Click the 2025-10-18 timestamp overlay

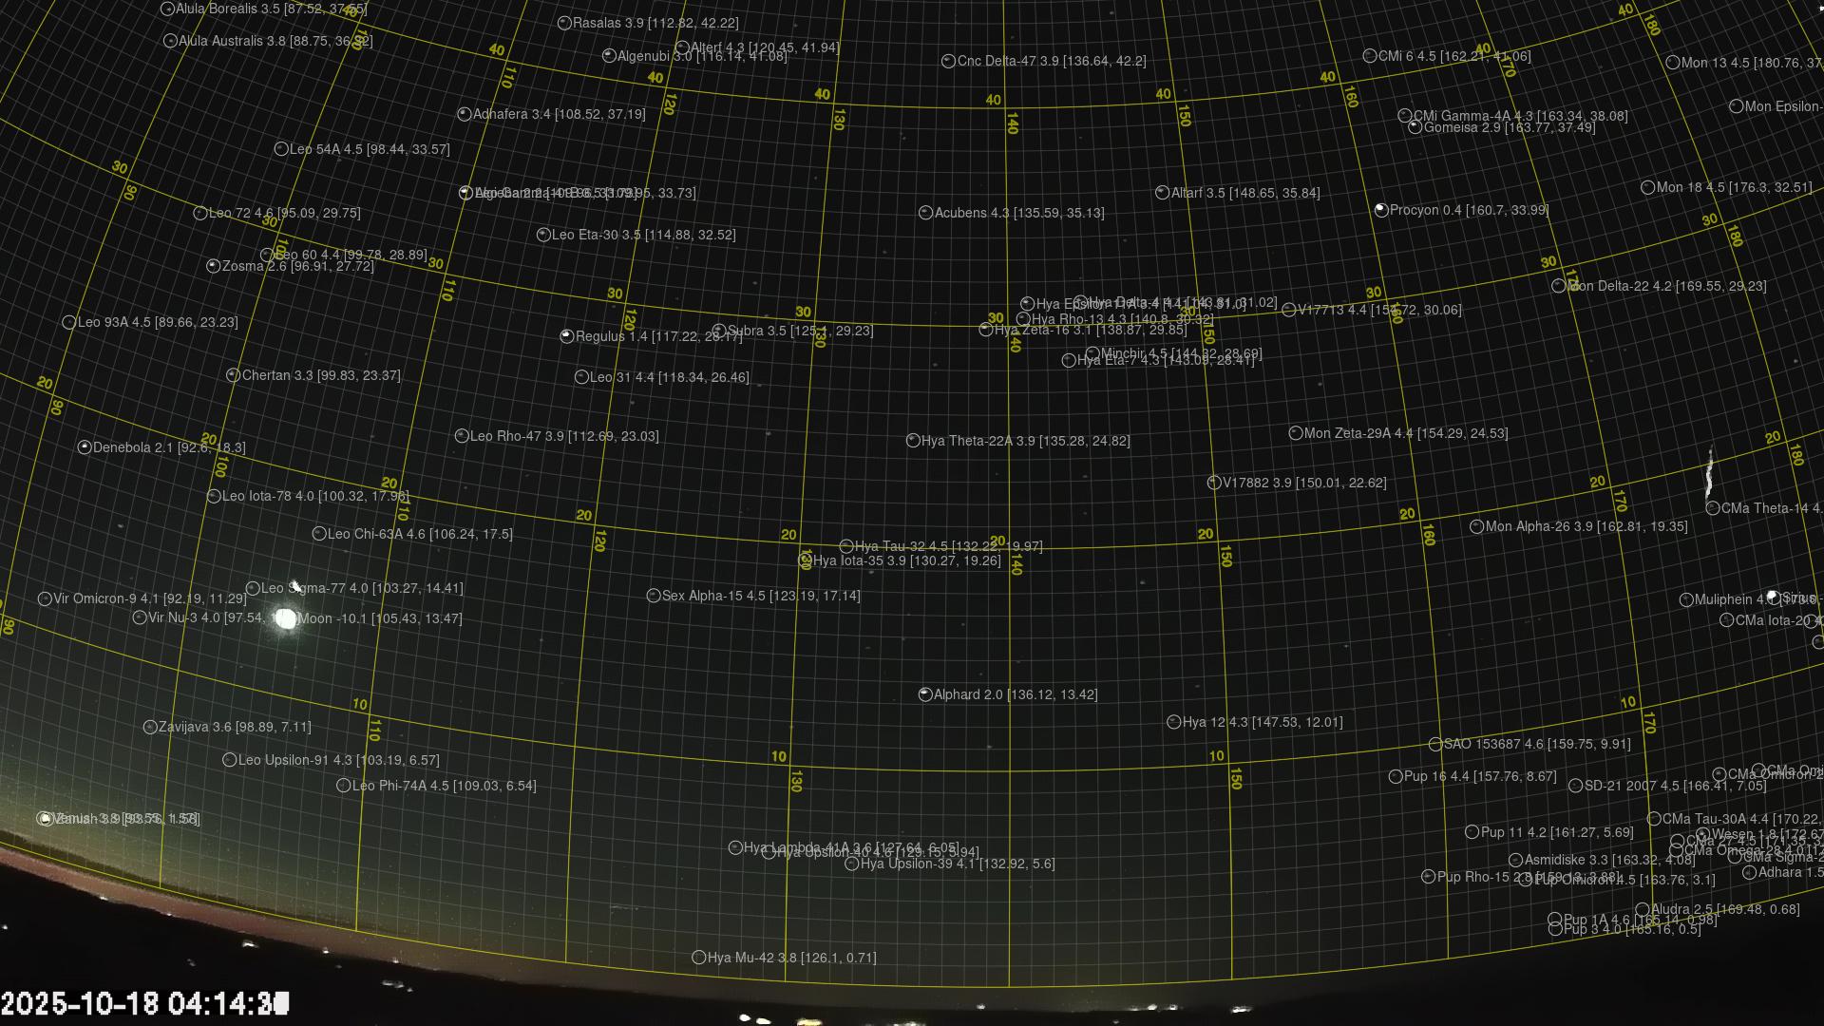click(144, 1003)
